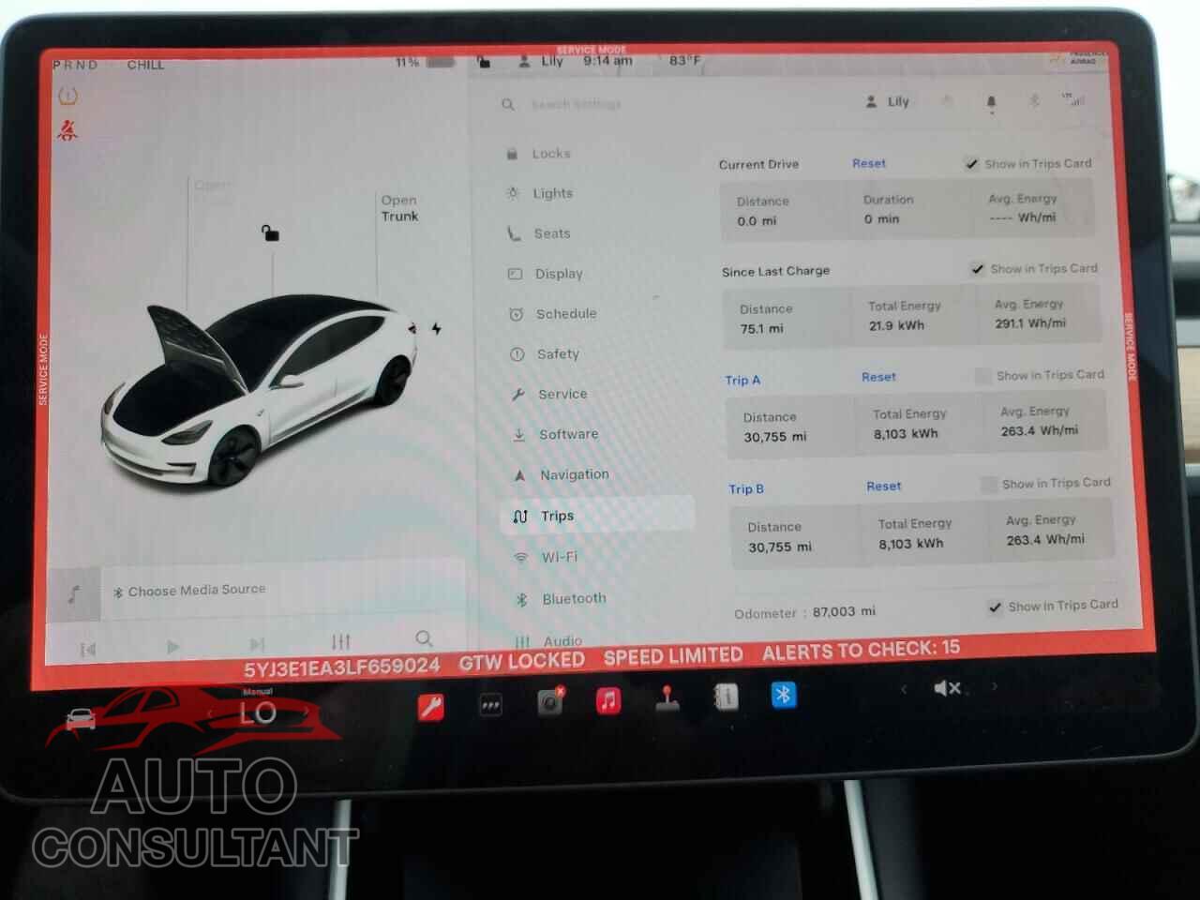The height and width of the screenshot is (900, 1200).
Task: Uncheck Since Last Charge Show in Trips Card
Action: [978, 269]
